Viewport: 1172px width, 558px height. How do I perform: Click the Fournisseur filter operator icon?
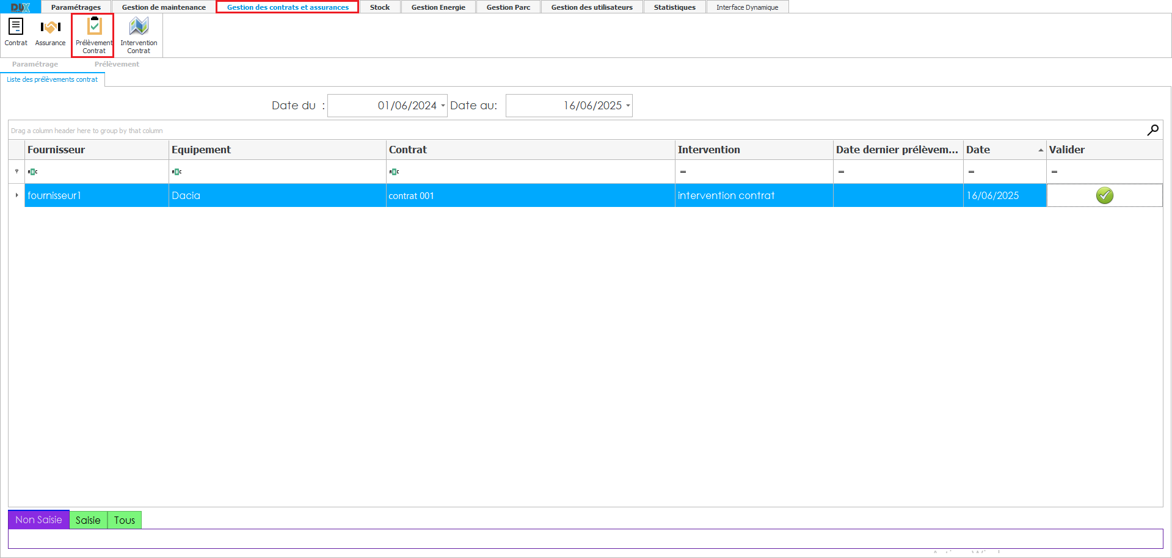pyautogui.click(x=33, y=172)
